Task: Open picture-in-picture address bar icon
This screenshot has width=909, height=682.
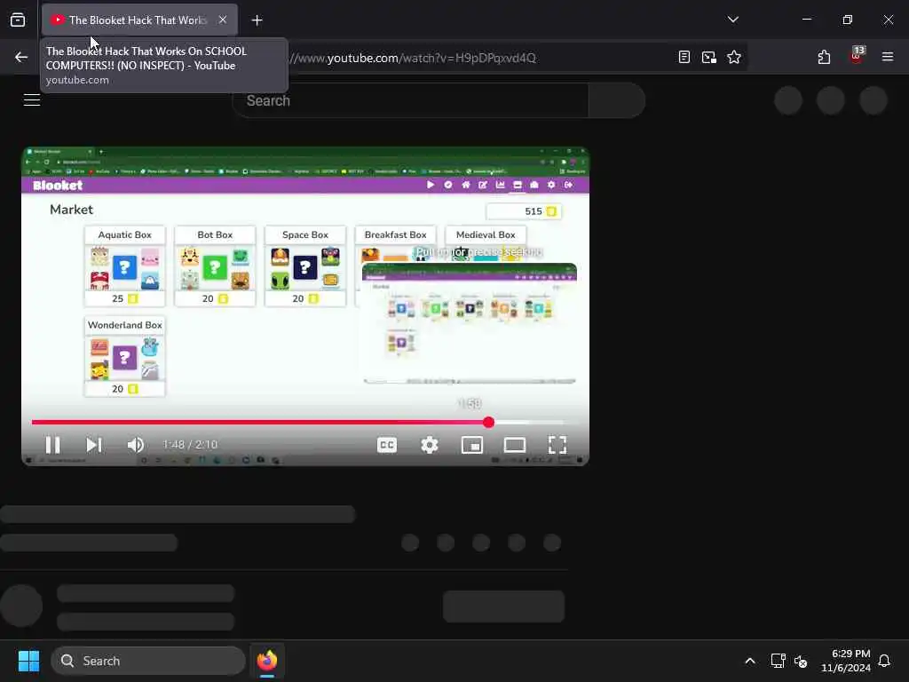Action: [x=709, y=57]
